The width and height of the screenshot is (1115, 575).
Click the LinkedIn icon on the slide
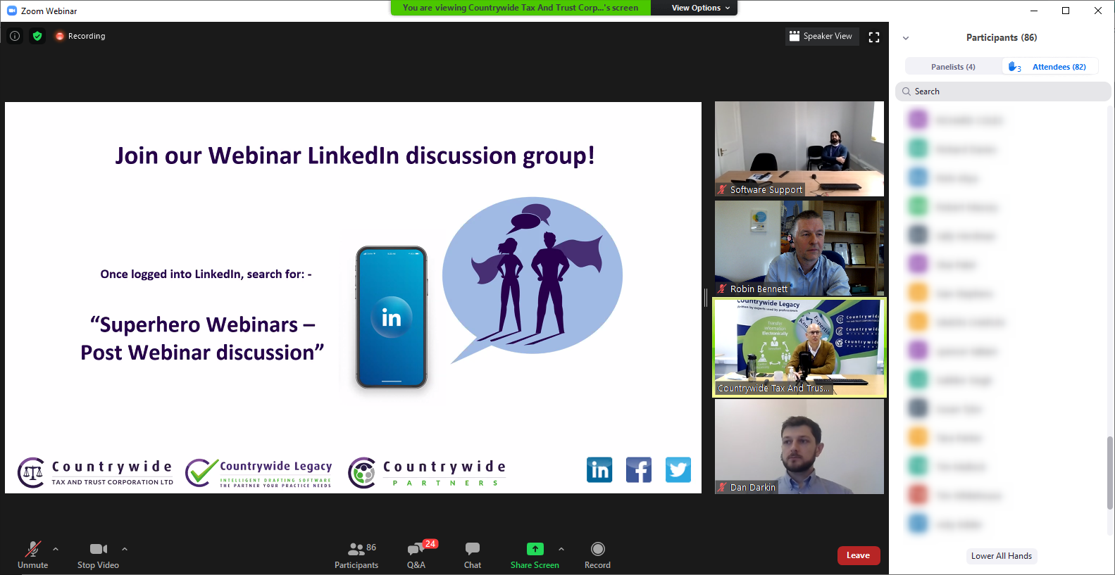pyautogui.click(x=599, y=469)
